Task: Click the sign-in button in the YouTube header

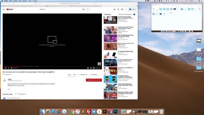Action: click(132, 9)
